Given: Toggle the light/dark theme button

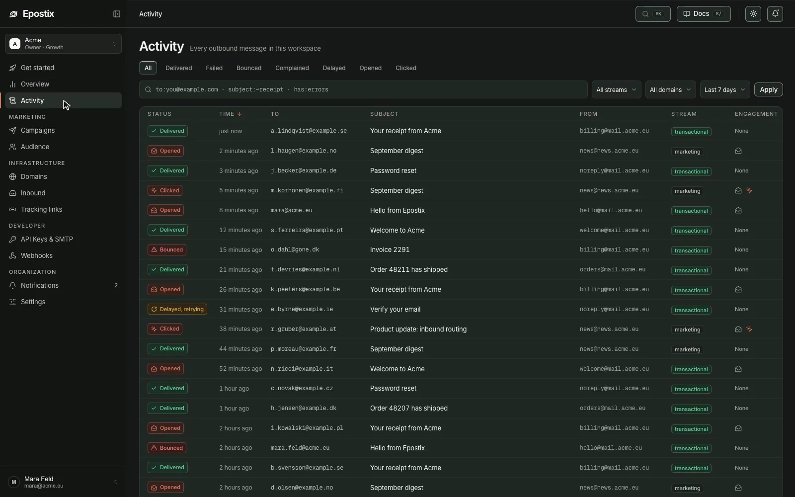Looking at the screenshot, I should click(x=753, y=14).
